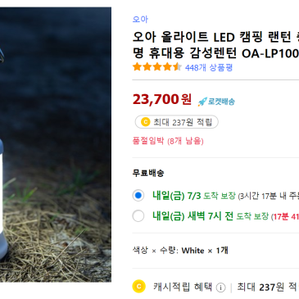Click the coin icon in 최대 237원 적립 pill
This screenshot has height=299, width=299.
coord(145,122)
